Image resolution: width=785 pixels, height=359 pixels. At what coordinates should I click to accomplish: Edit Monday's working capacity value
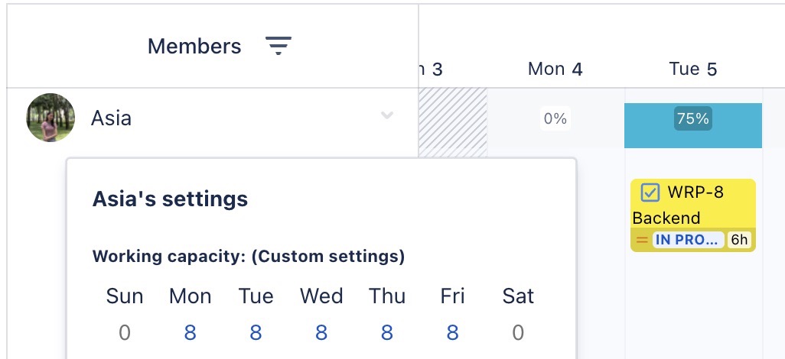(191, 332)
